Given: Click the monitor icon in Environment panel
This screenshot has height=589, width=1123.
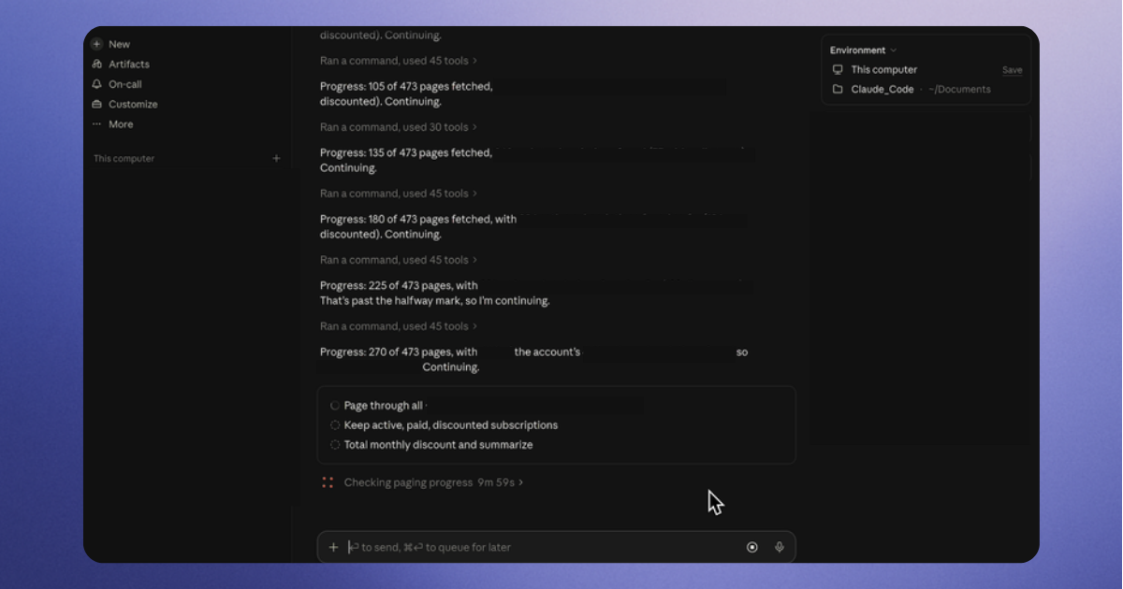Looking at the screenshot, I should (838, 70).
